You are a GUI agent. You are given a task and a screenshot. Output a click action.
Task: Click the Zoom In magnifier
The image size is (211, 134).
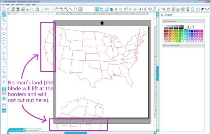click(62, 9)
